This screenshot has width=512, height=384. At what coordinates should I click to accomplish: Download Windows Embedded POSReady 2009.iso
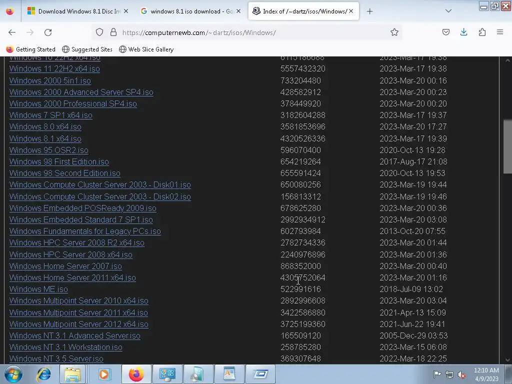point(83,208)
